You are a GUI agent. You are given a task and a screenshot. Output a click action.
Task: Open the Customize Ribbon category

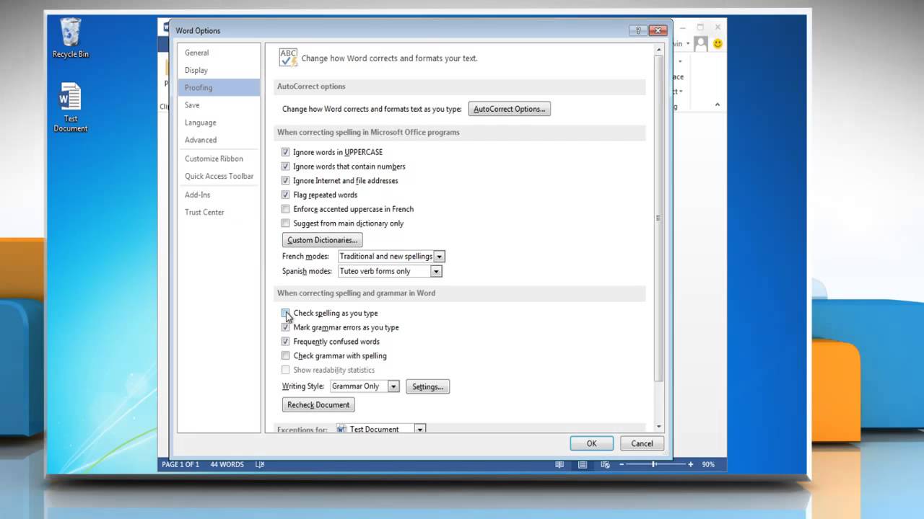(219, 159)
